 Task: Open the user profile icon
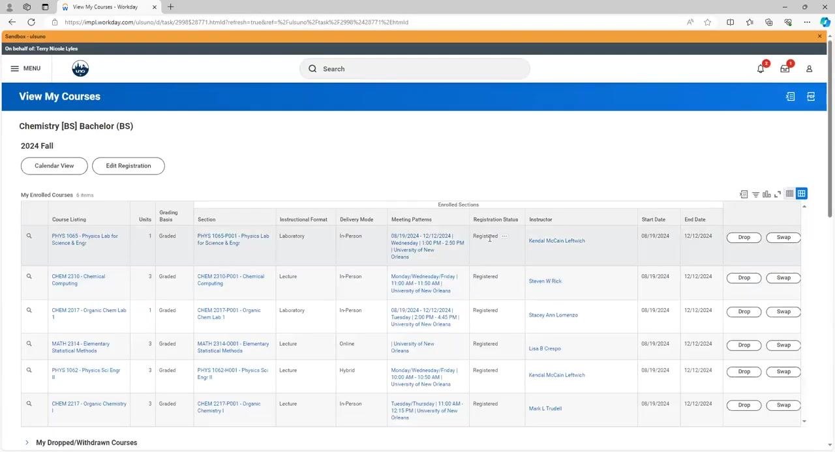(x=809, y=68)
